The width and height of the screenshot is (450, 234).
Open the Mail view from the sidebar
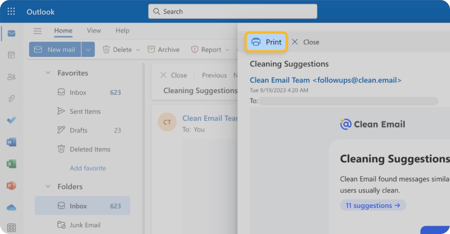[11, 34]
